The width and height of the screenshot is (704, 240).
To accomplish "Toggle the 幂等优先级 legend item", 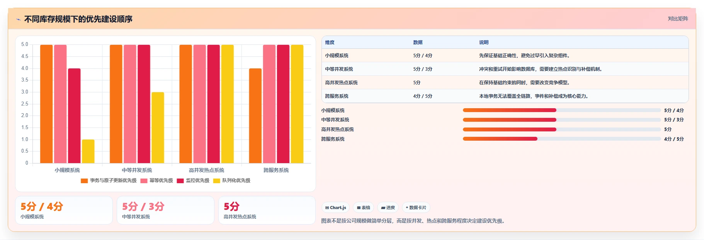I will click(156, 180).
